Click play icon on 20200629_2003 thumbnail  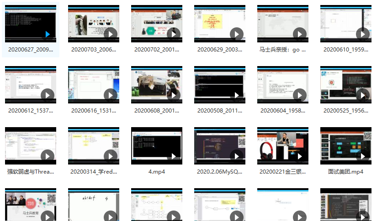tap(236, 34)
